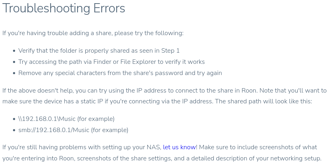The image size is (330, 164).
Task: Click the bullet before the smb:// path
Action: 14,130
